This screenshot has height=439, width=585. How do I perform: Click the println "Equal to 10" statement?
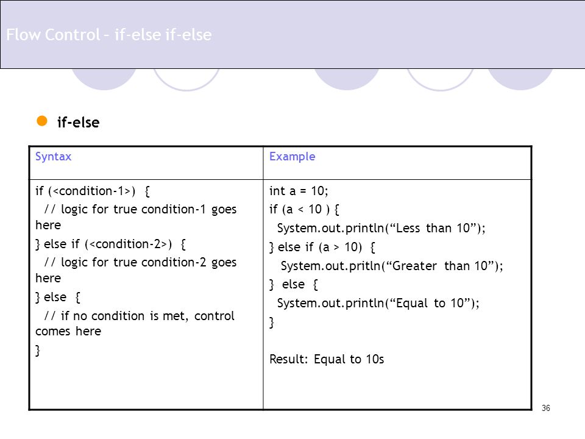pyautogui.click(x=378, y=303)
